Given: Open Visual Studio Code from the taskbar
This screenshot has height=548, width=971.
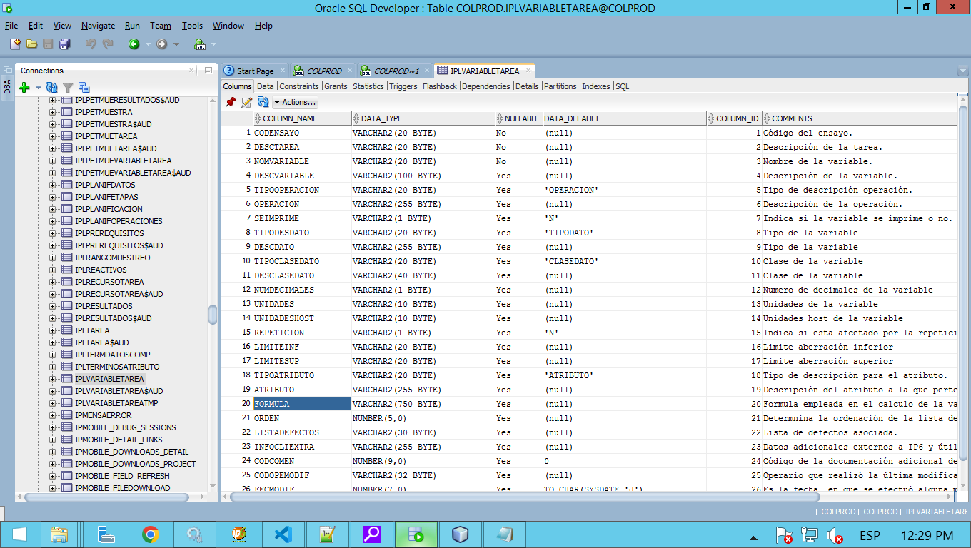Looking at the screenshot, I should click(x=283, y=534).
